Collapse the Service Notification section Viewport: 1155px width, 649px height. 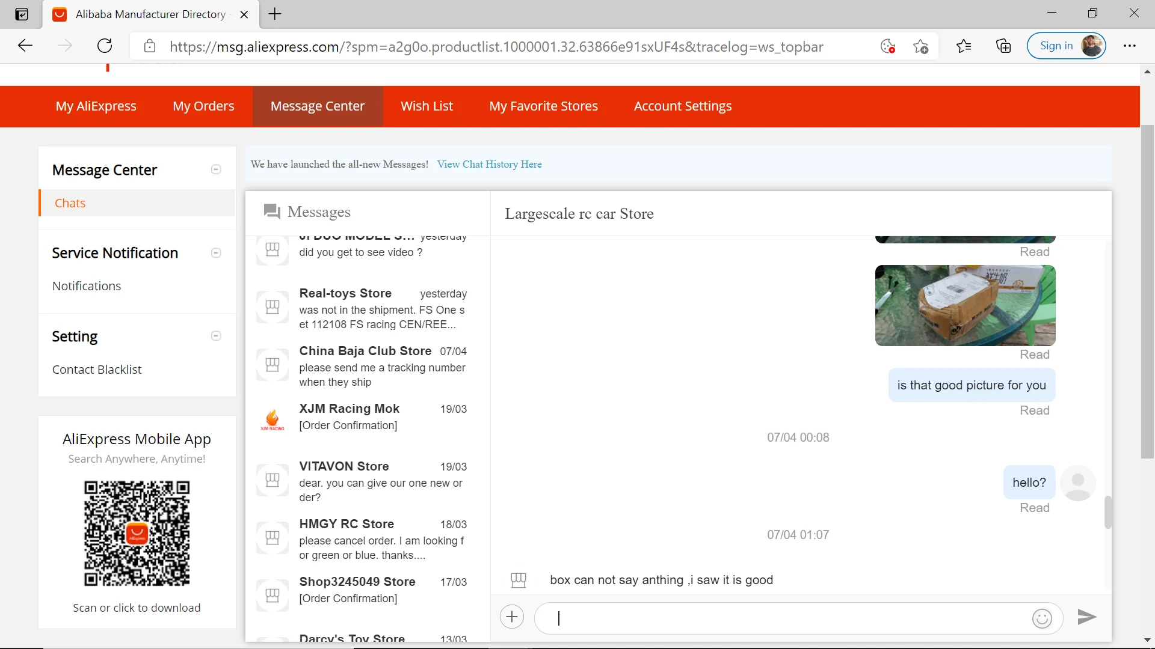coord(216,253)
